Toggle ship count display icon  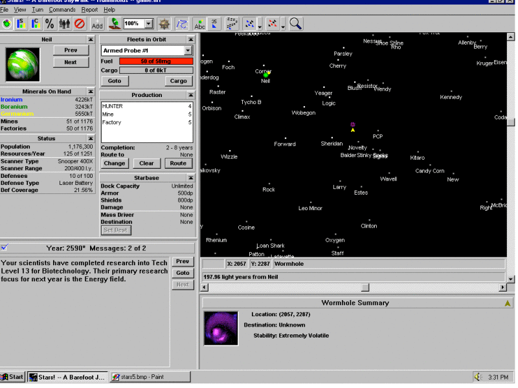coord(214,24)
